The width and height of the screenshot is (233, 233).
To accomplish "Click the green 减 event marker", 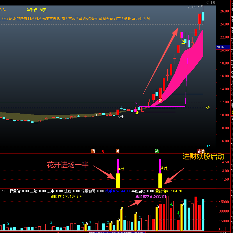I will pos(157,151).
